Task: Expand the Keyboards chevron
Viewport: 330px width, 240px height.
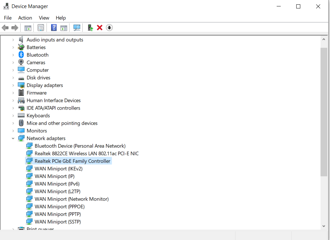Action: tap(13, 116)
